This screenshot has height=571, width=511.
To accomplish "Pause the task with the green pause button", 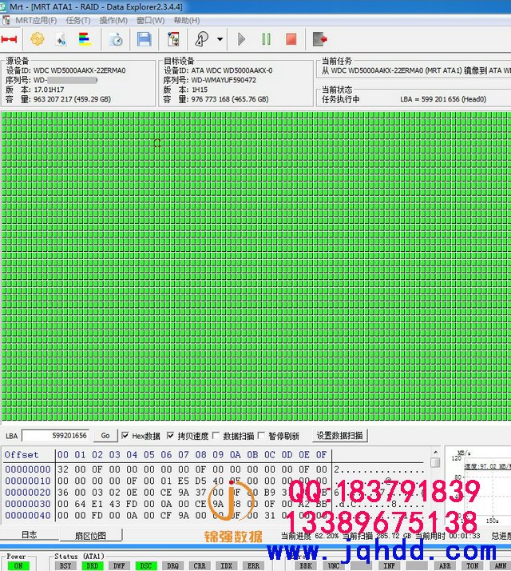I will tap(266, 39).
